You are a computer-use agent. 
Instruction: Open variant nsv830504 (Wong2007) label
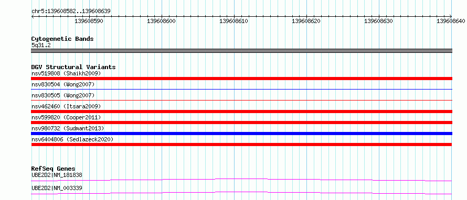tap(63, 84)
